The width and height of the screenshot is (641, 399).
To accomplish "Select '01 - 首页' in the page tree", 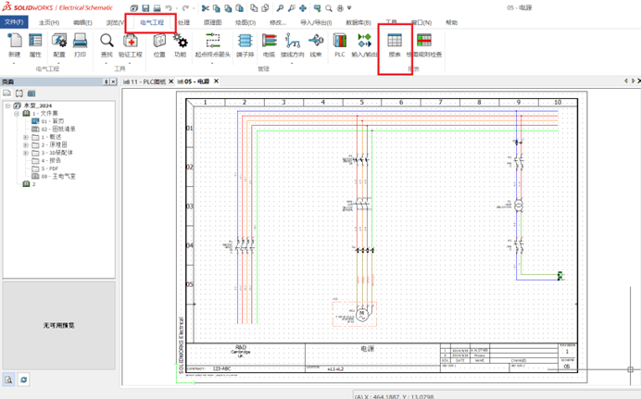I will pyautogui.click(x=50, y=120).
